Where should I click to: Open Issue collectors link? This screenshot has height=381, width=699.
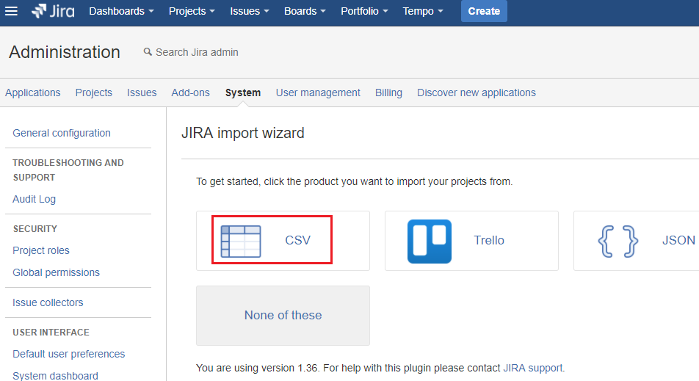(48, 302)
